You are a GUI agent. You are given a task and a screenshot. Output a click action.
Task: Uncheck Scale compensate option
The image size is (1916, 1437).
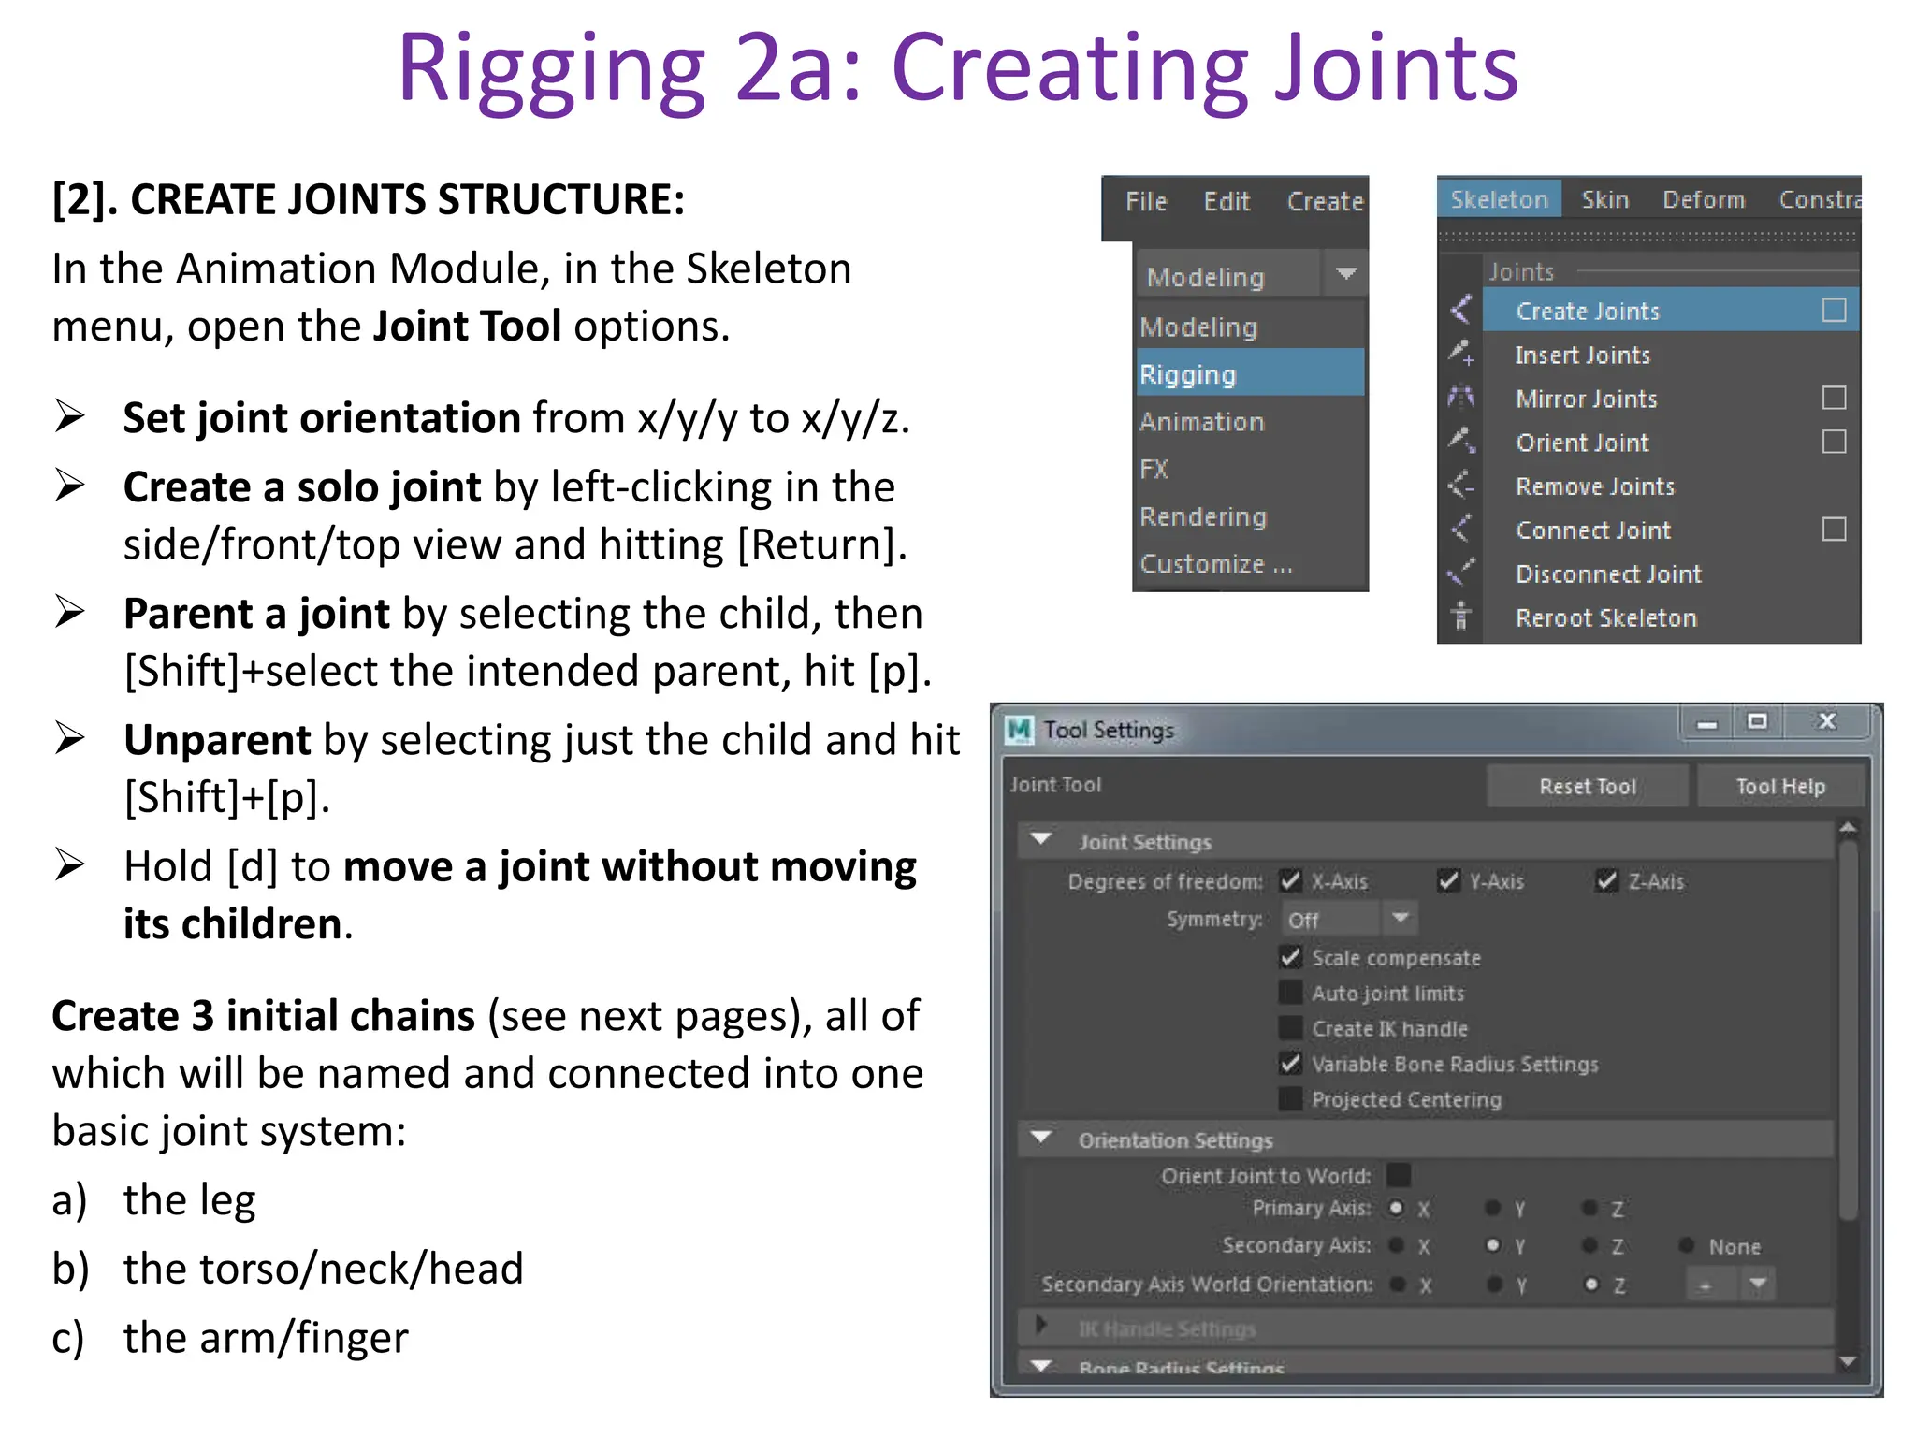1291,957
